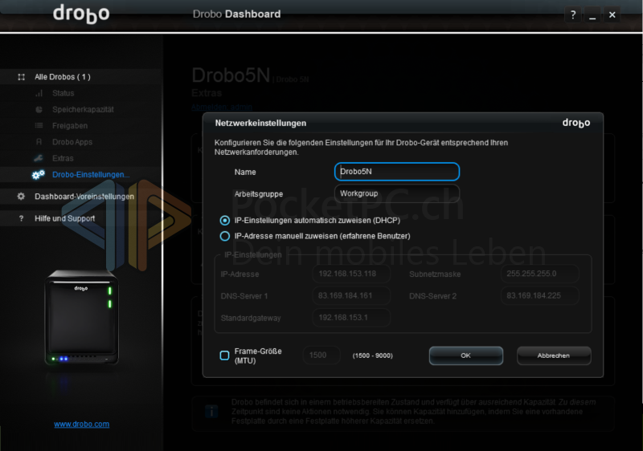Click the DNS-Server 1 label
This screenshot has height=451, width=643.
pyautogui.click(x=244, y=296)
